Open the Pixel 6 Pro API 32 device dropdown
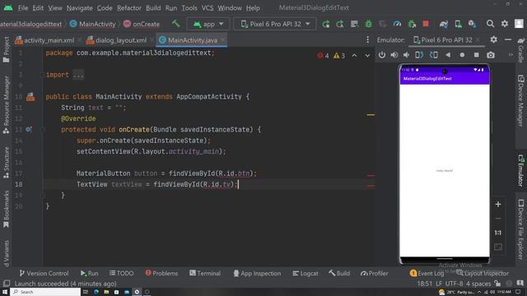Image resolution: width=527 pixels, height=296 pixels. pos(275,24)
